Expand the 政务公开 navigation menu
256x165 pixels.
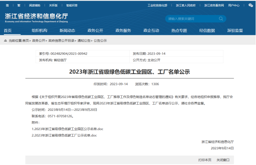pos(95,31)
